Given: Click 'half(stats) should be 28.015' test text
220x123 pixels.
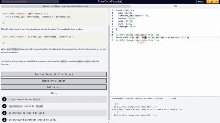Looking at the screenshot, I should 26,106.
